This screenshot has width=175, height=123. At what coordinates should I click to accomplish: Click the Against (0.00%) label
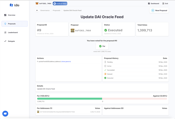click(160, 96)
